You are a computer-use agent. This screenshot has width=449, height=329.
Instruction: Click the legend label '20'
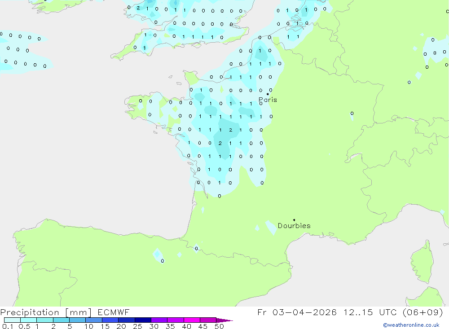coord(121,326)
